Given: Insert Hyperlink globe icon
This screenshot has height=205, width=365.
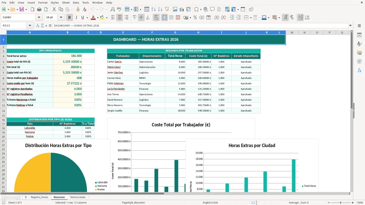Looking at the screenshot, I should pyautogui.click(x=206, y=9).
